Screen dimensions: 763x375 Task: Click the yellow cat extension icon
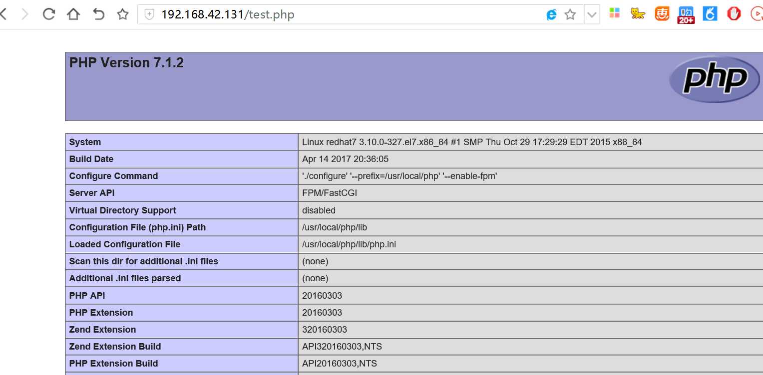click(638, 13)
